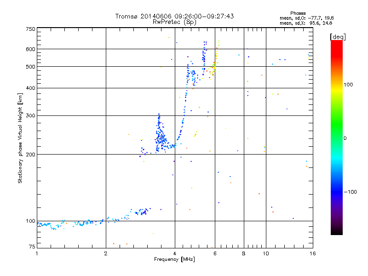
Task: Click the "Phases" heading at top right
Action: click(x=298, y=13)
